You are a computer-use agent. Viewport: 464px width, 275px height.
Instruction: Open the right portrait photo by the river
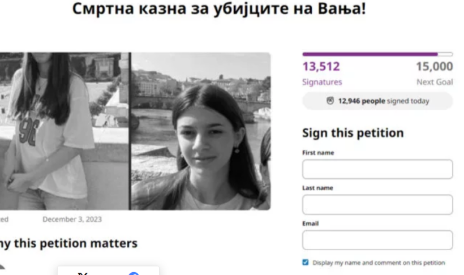point(201,131)
